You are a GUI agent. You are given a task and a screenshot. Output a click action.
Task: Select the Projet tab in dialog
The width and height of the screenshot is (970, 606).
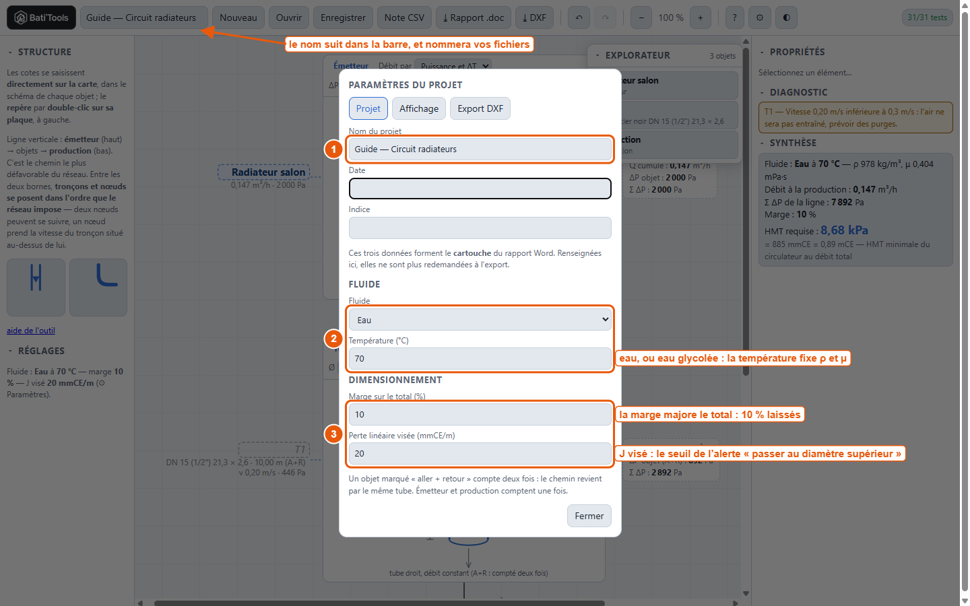coord(368,108)
